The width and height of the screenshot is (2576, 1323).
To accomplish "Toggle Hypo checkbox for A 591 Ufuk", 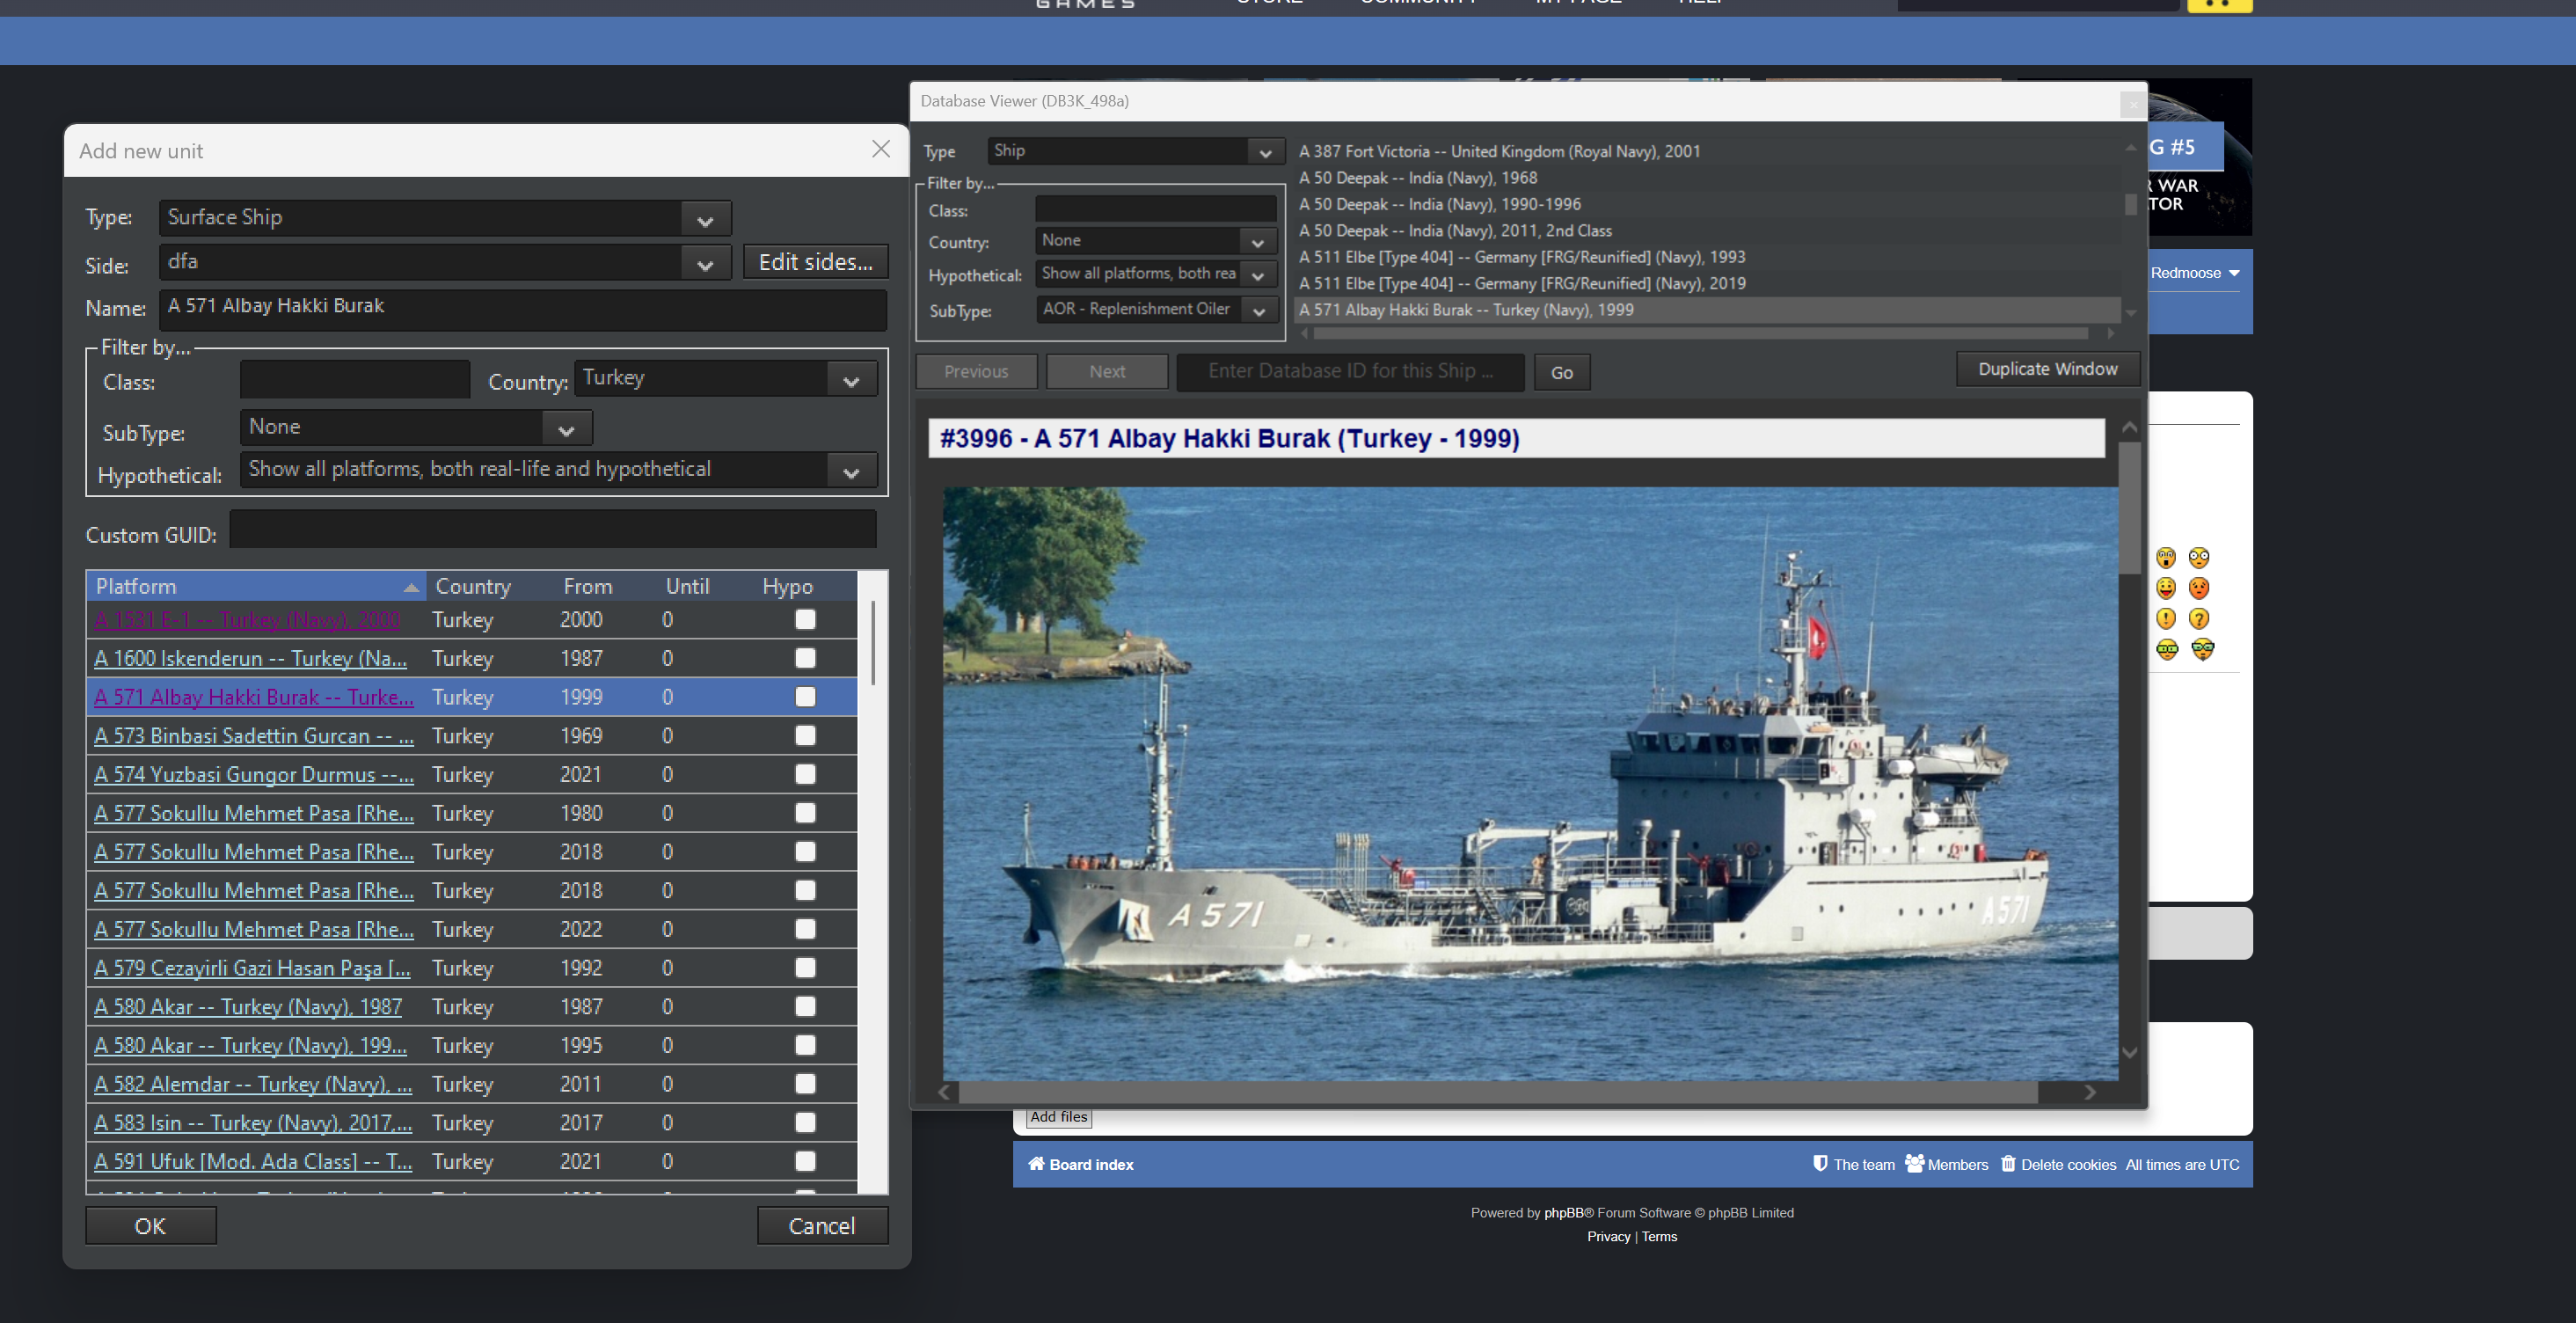I will [x=805, y=1161].
